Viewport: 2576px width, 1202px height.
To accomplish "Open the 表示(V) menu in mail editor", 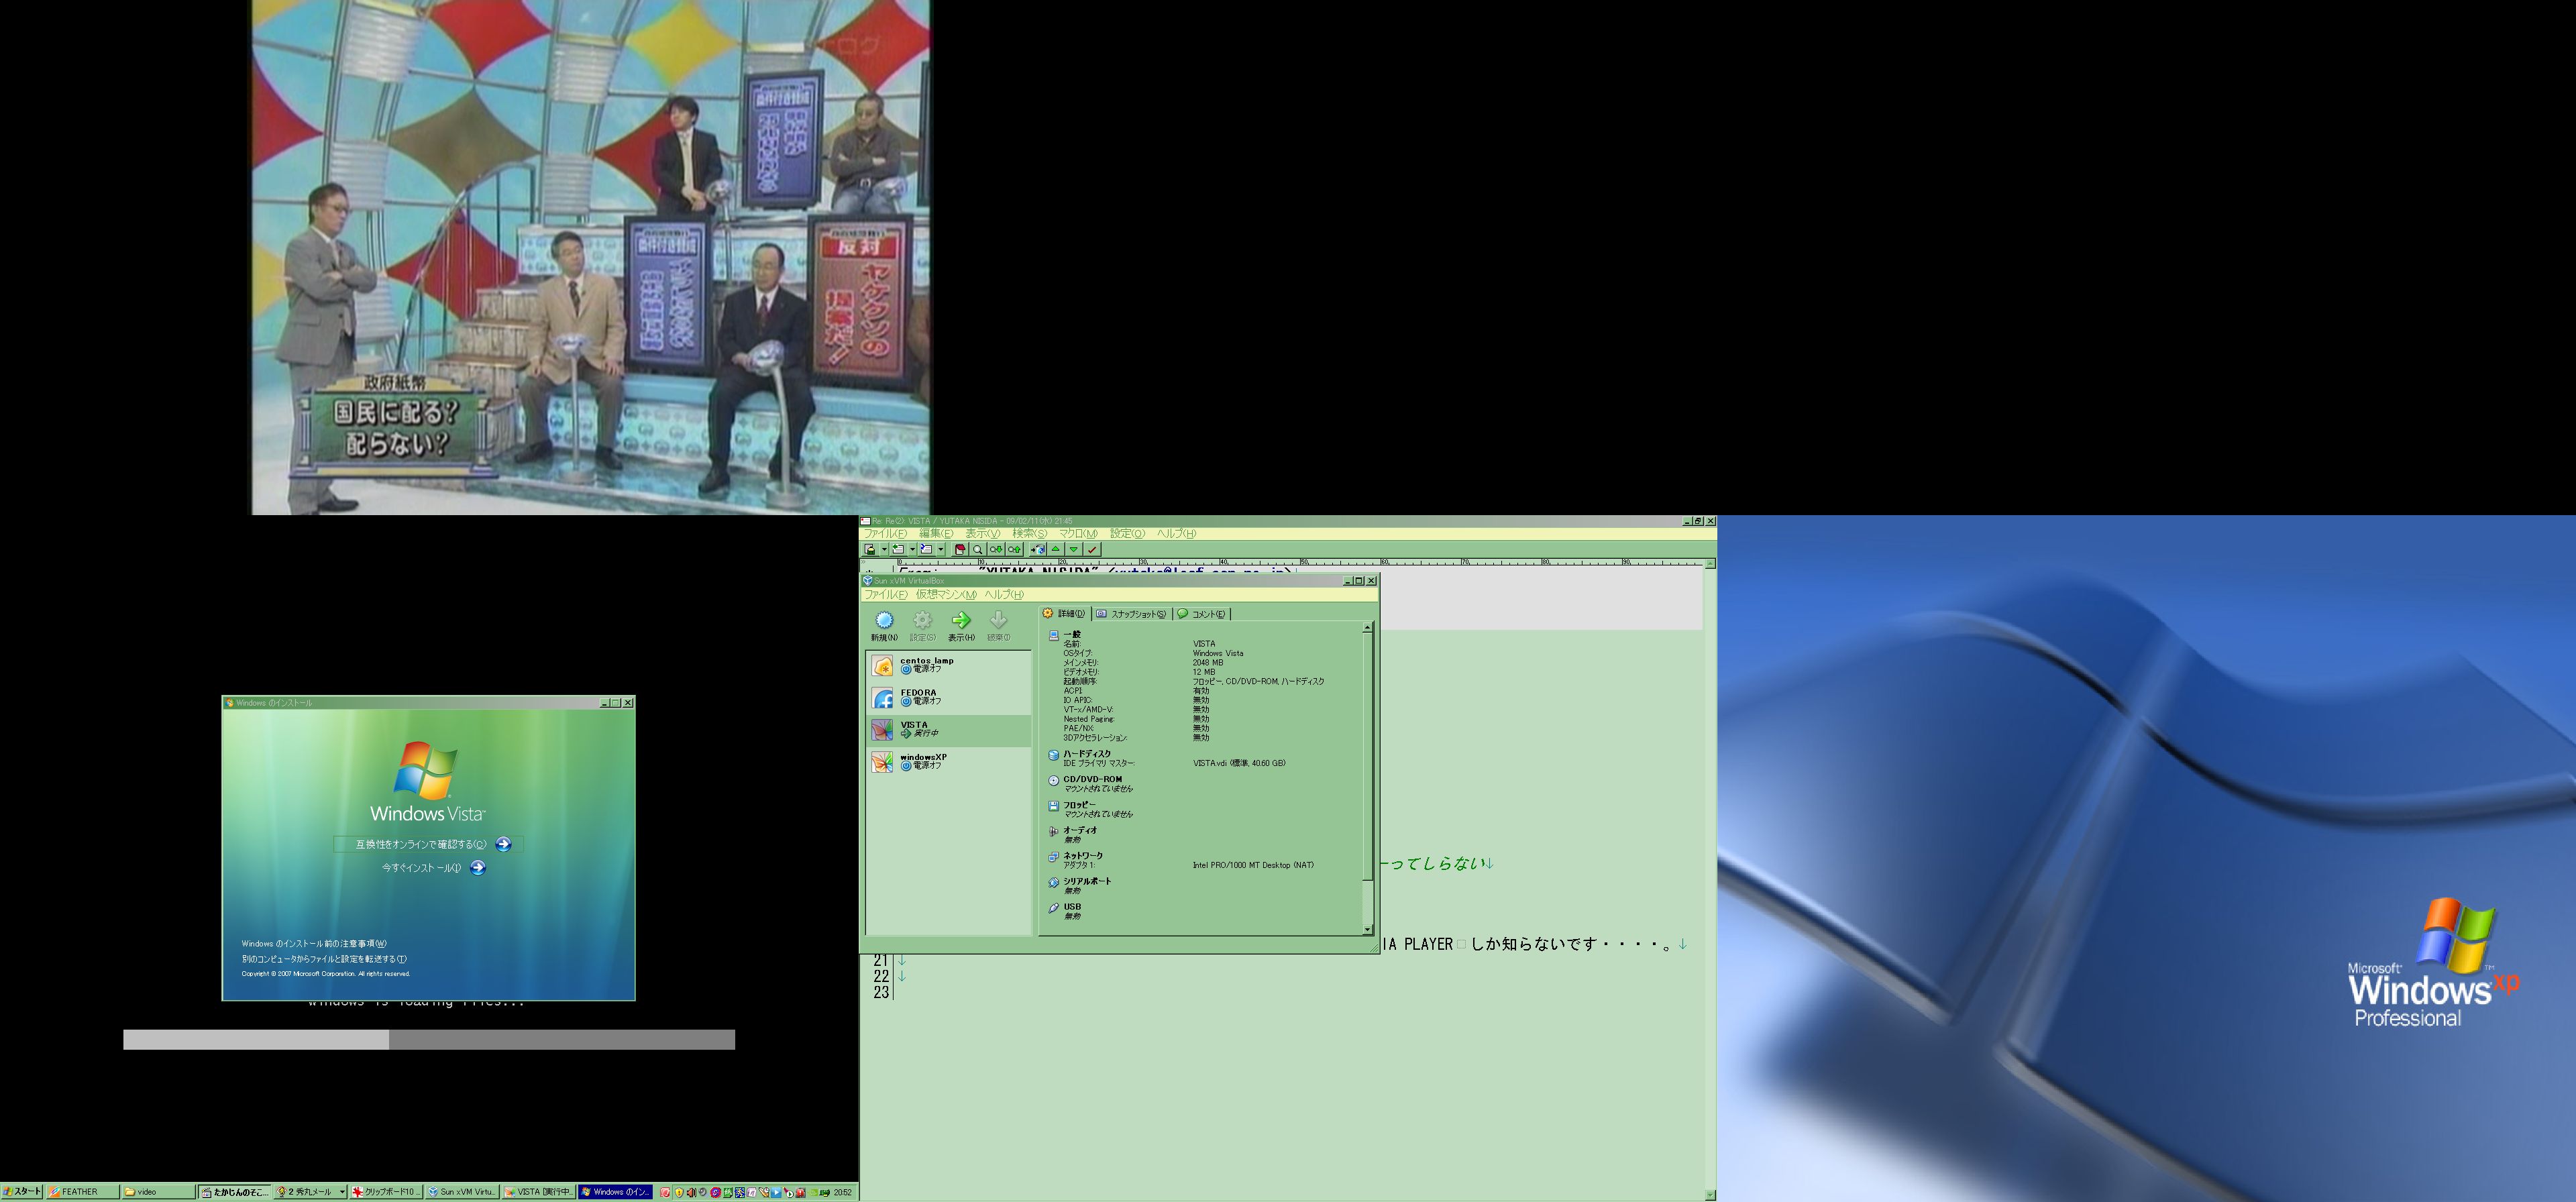I will tap(982, 534).
